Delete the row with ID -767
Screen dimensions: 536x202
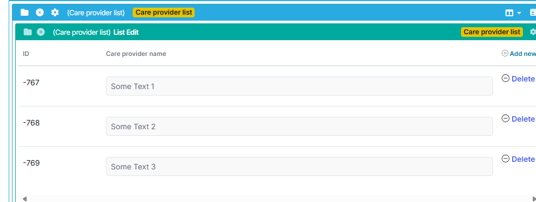[519, 79]
